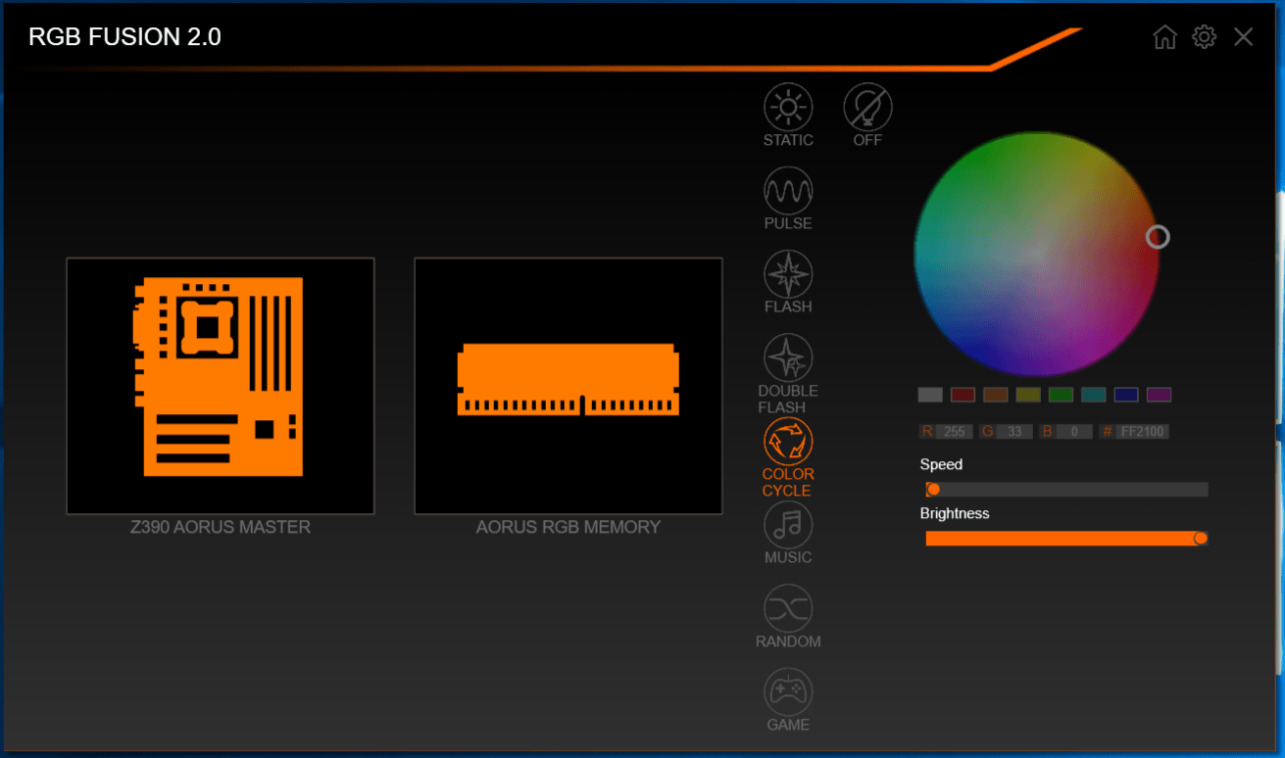Choose the Flash lighting effect
The image size is (1285, 758).
point(788,274)
